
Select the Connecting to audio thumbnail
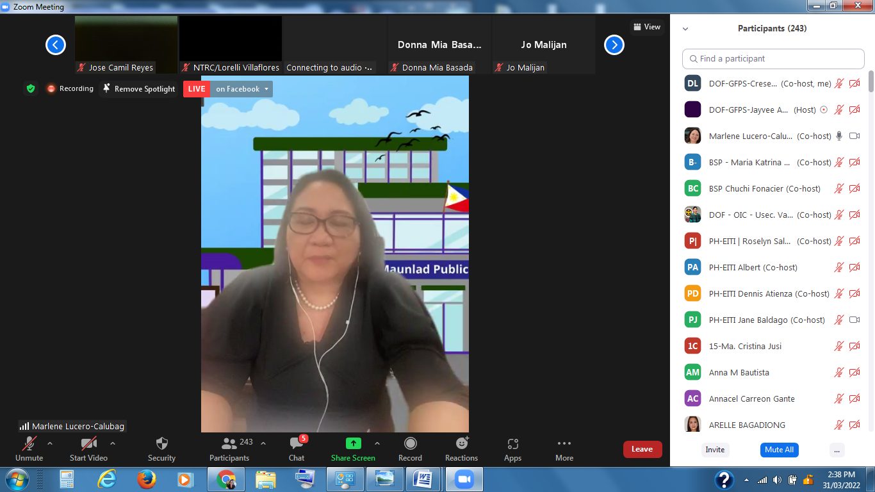(335, 45)
